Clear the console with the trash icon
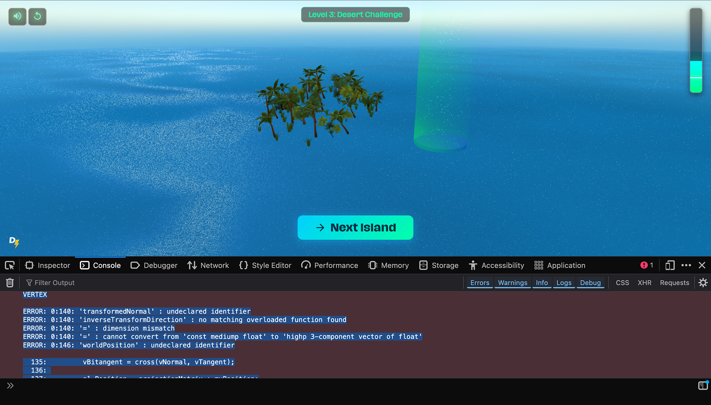This screenshot has height=405, width=711. [10, 283]
